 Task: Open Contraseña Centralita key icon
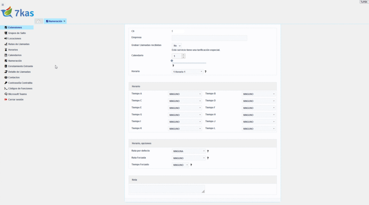[x=6, y=83]
